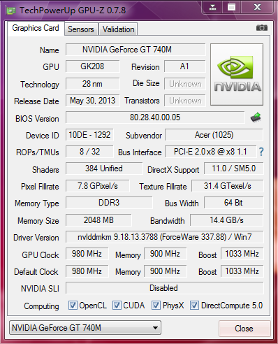Click the NVIDIA logo image
The image size is (278, 344).
(x=237, y=74)
